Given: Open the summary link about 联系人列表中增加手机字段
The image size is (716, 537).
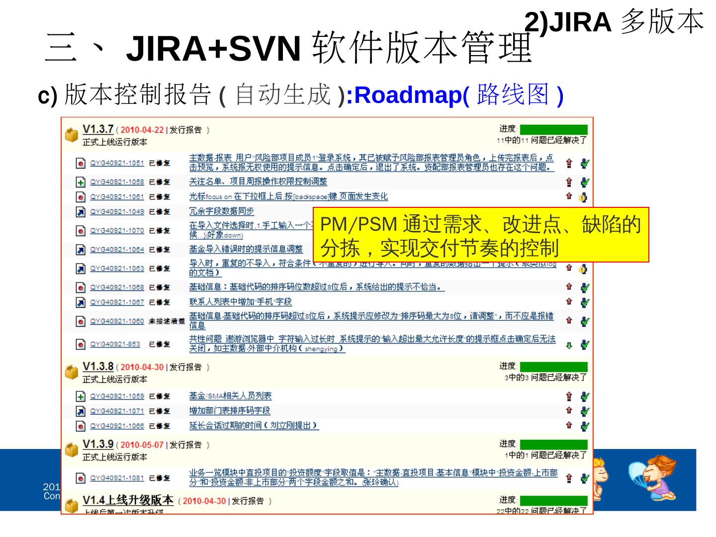Looking at the screenshot, I should [240, 302].
